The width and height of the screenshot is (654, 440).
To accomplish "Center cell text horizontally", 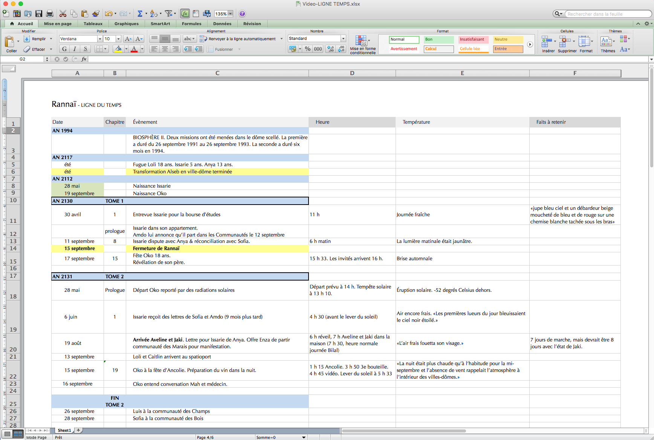I will [165, 49].
